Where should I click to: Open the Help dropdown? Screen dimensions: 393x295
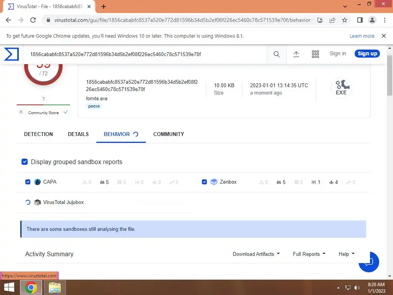347,254
